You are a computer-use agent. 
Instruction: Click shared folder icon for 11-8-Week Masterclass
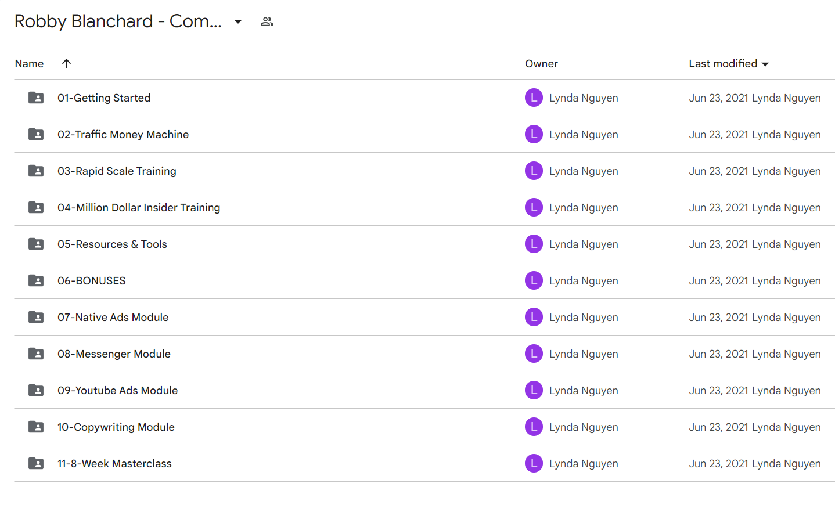(36, 463)
